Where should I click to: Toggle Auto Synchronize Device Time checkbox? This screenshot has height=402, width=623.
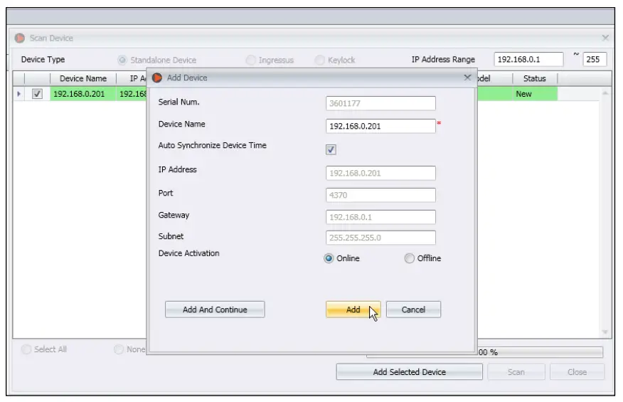pos(331,149)
